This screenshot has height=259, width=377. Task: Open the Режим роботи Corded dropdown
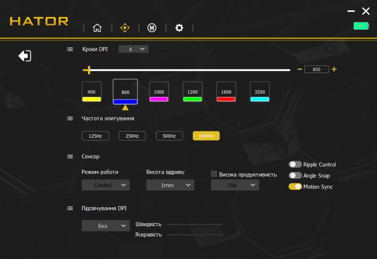coord(106,185)
